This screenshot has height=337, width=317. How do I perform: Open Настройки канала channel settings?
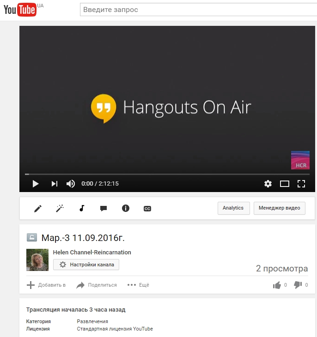pos(86,265)
